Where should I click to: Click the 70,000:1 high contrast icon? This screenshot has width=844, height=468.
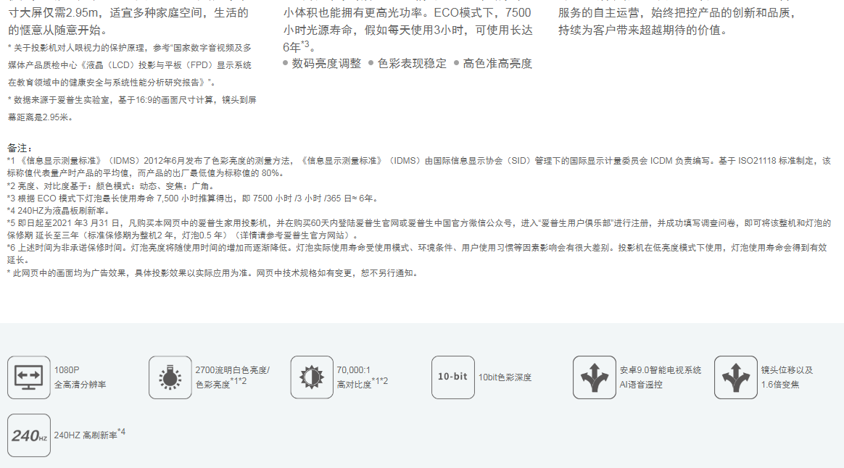point(312,377)
